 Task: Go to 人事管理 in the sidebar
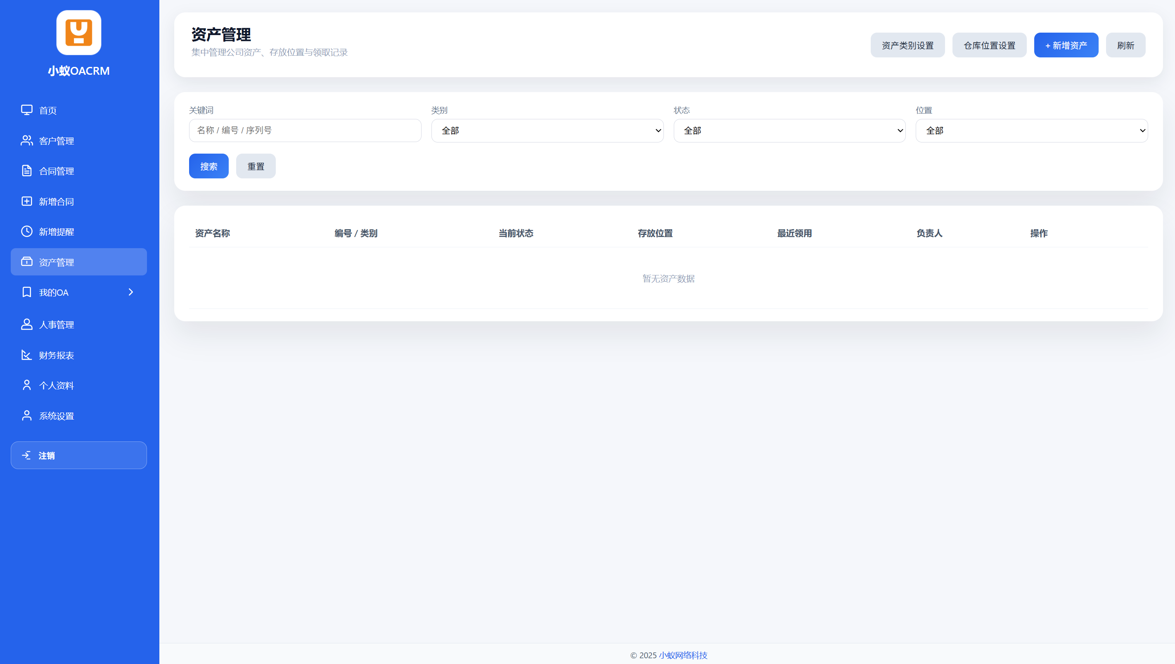pos(57,325)
